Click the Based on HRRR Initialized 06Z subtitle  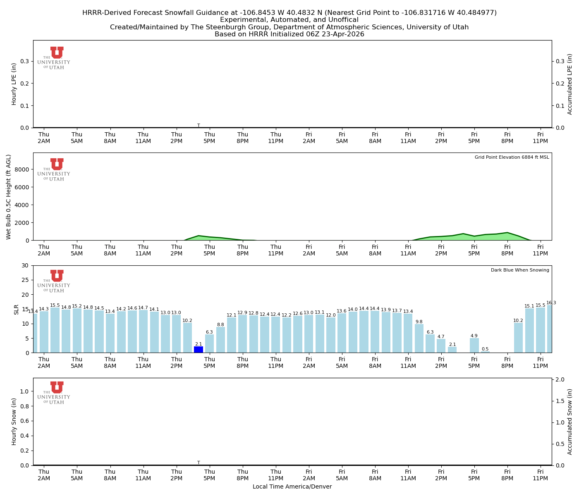(289, 34)
